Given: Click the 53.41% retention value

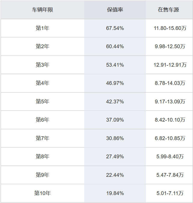Looking at the screenshot, I should pos(115,65).
